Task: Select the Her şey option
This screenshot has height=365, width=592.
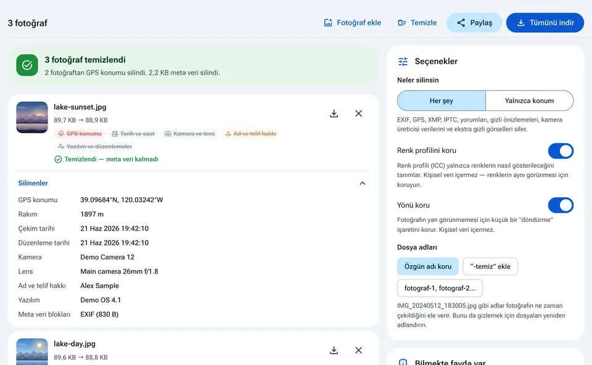Action: pos(442,100)
